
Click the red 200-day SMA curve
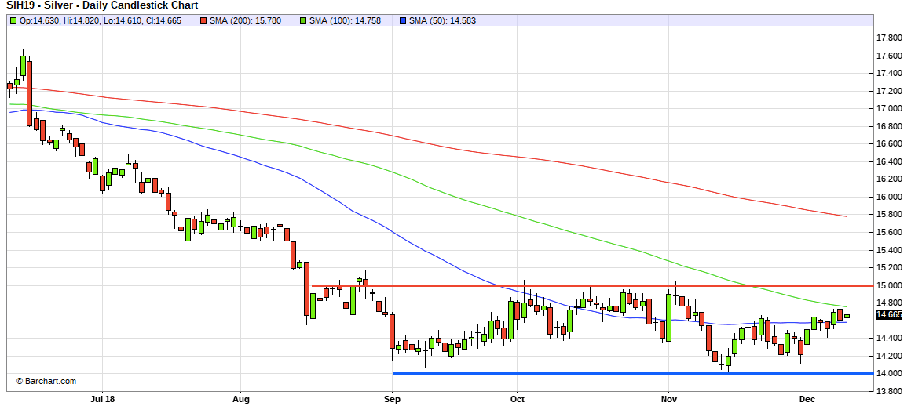pos(430,144)
